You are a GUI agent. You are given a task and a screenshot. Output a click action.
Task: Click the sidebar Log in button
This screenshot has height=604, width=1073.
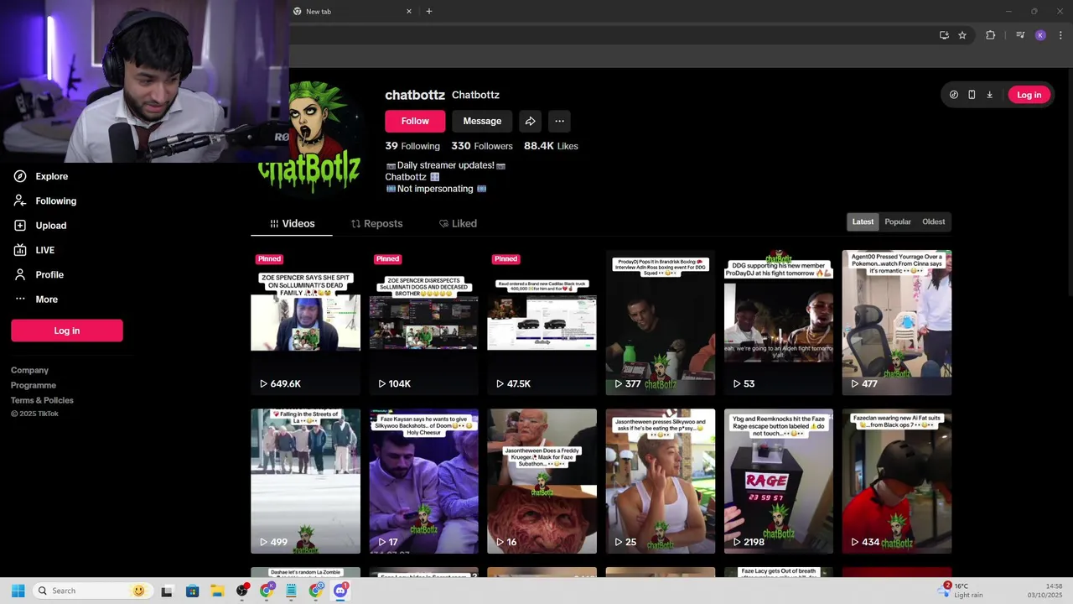[x=67, y=331]
